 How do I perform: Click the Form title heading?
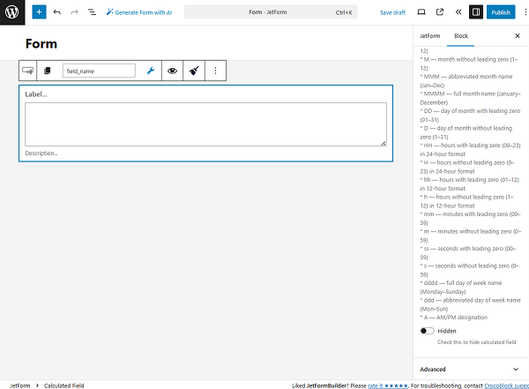coord(41,44)
